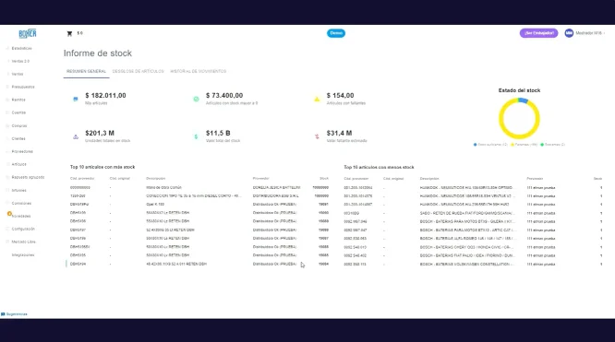Screen dimensions: 615x342
Task: Toggle the blue legend entry under the chart
Action: click(x=490, y=145)
